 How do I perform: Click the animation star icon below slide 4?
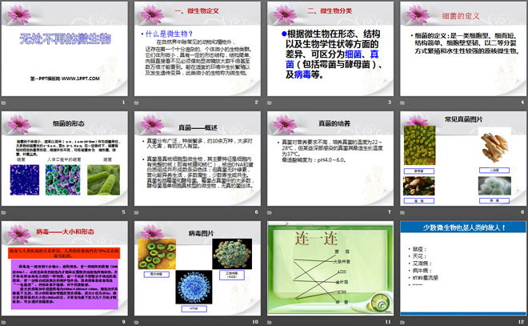click(402, 103)
